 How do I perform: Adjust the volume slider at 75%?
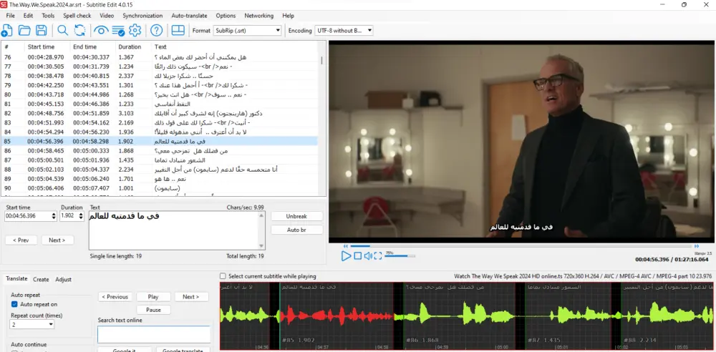(x=400, y=256)
